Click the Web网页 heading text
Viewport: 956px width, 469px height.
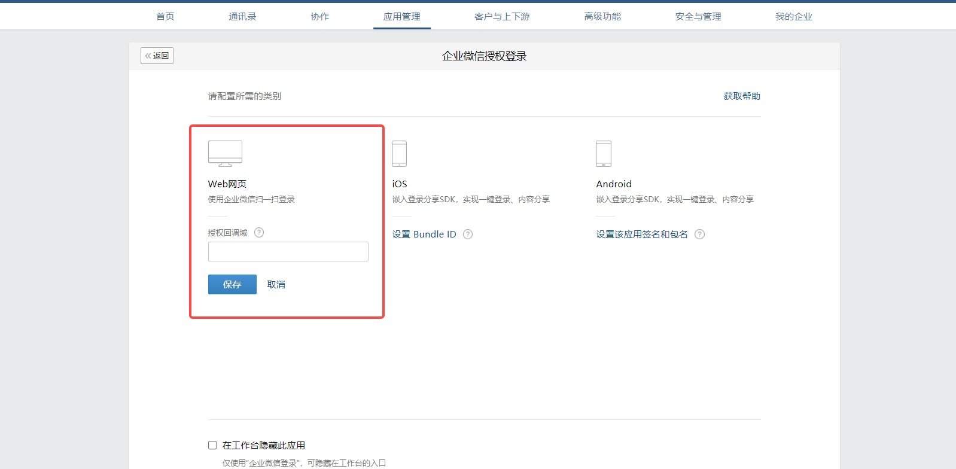[227, 184]
